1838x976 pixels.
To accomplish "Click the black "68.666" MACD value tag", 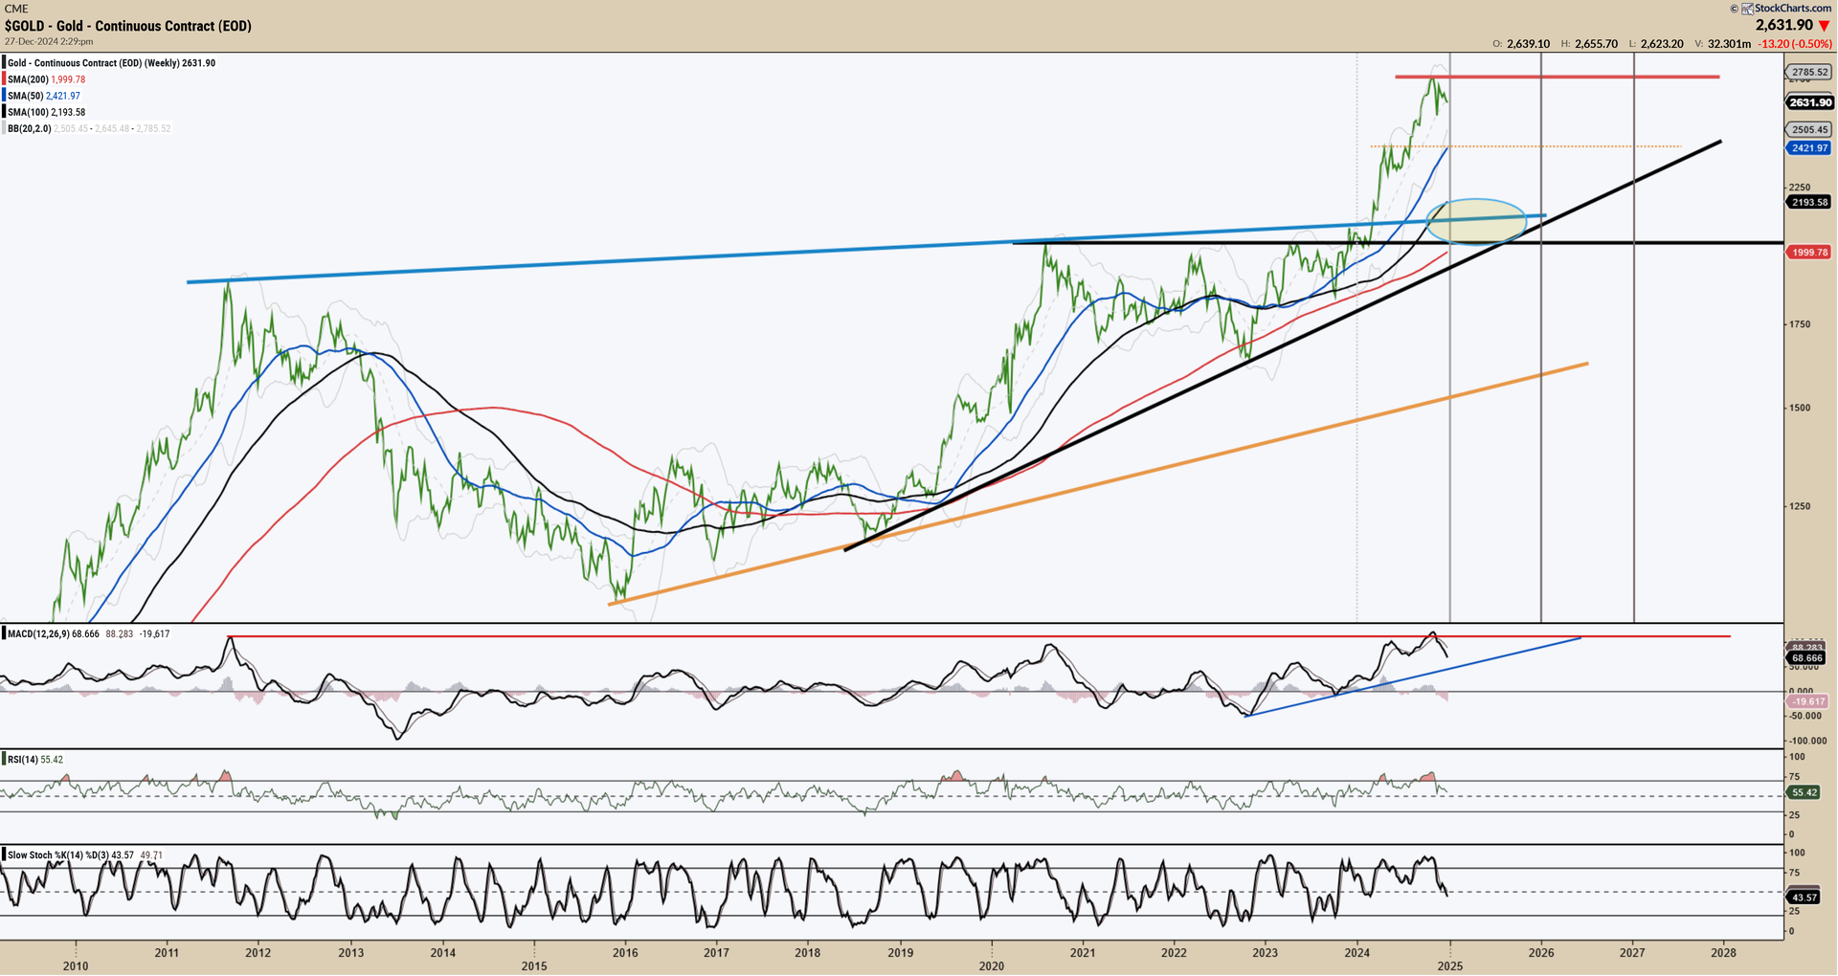I will tap(1807, 658).
